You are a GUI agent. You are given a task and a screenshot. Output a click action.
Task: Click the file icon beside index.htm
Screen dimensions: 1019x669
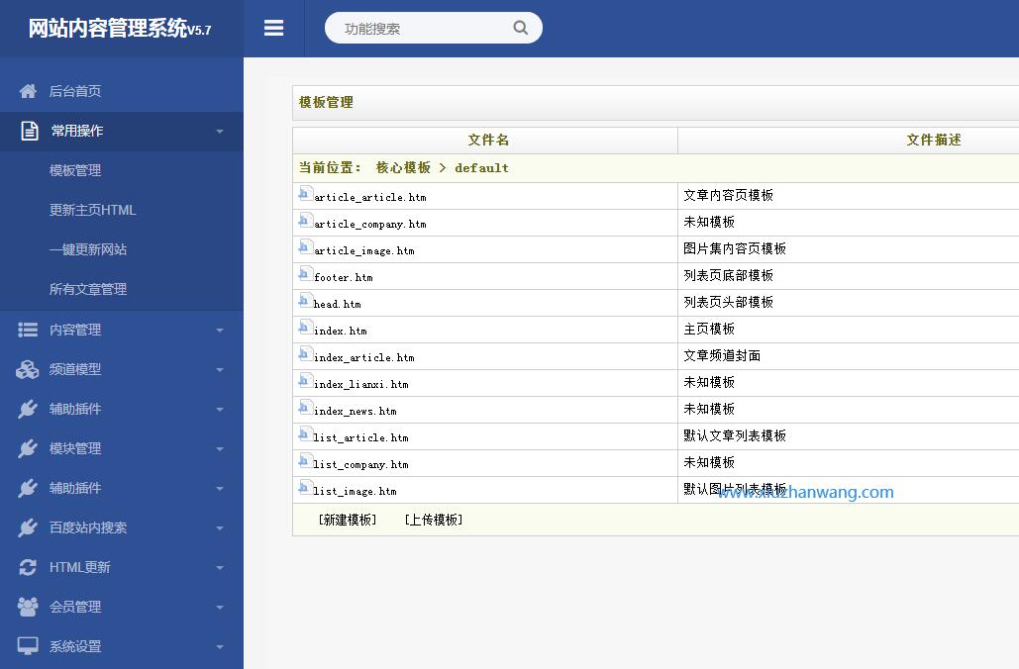(x=306, y=328)
